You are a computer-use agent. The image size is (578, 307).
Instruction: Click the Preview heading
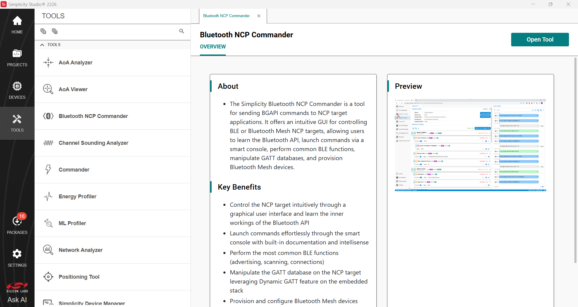(x=408, y=86)
